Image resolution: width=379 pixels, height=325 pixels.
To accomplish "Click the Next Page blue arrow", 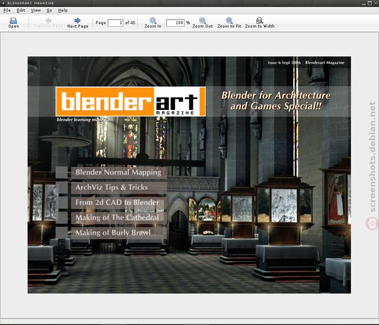I will click(78, 20).
